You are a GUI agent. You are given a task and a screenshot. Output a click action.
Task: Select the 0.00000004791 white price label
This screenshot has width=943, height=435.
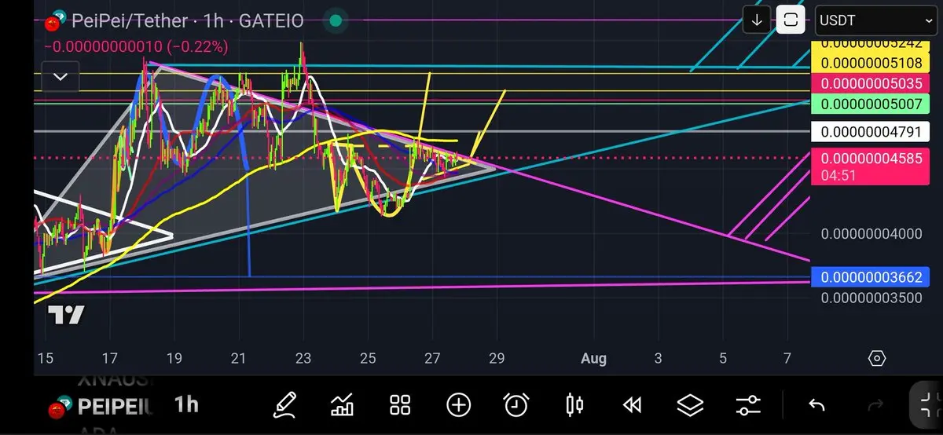click(x=871, y=132)
